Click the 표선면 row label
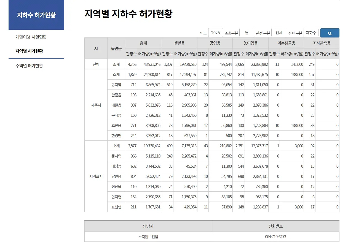 tap(116, 207)
